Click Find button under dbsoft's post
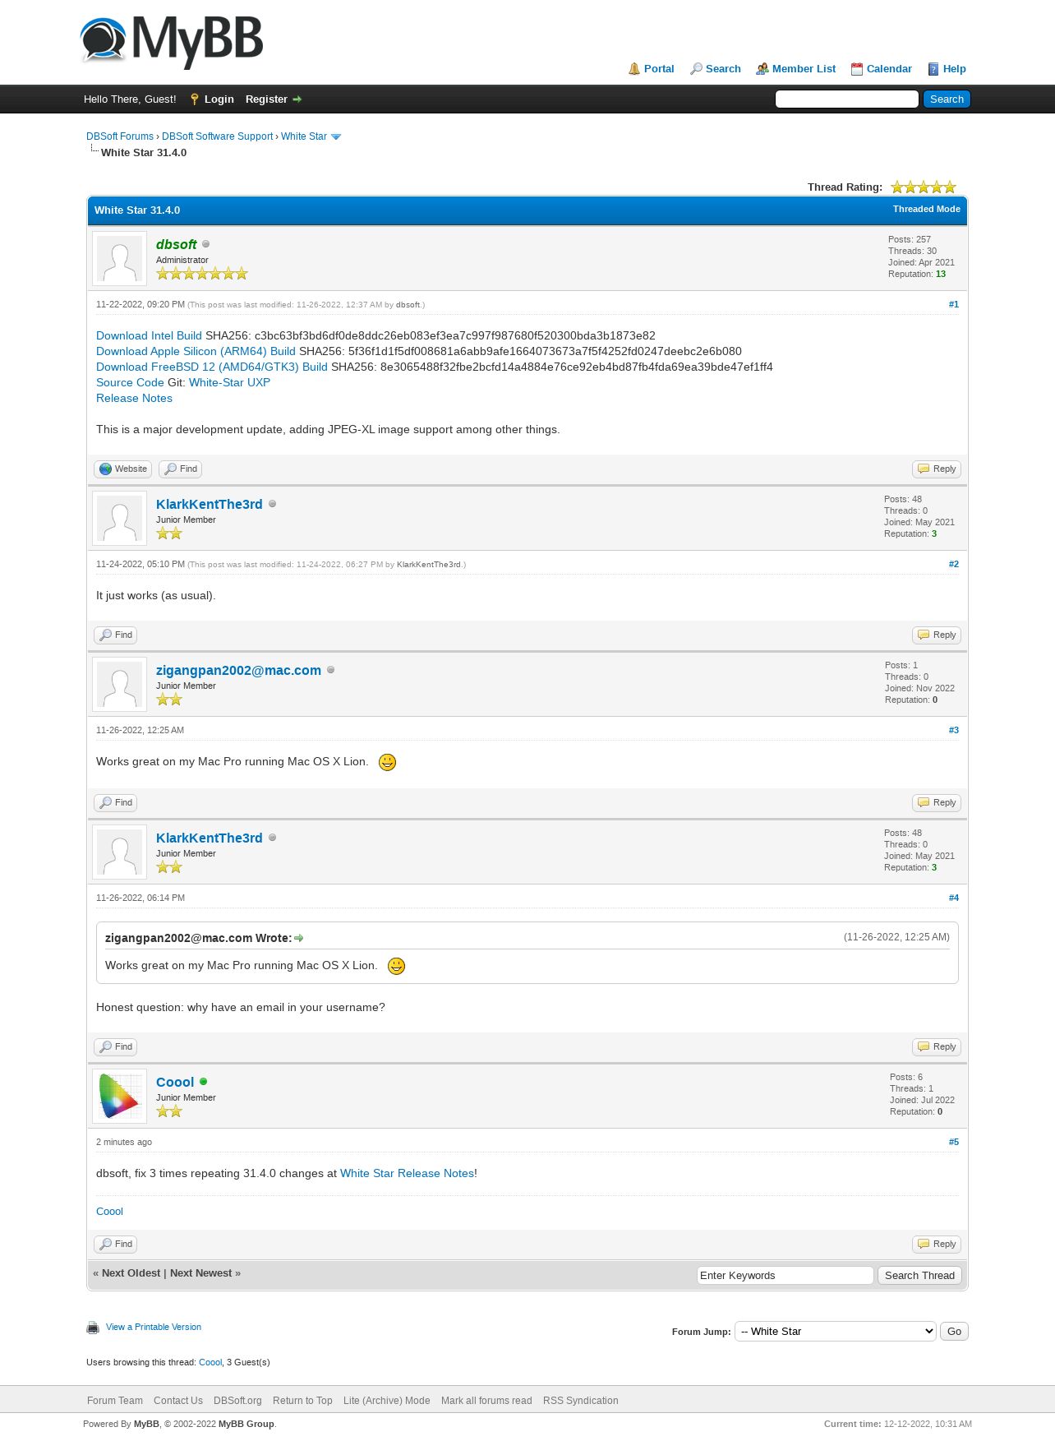The image size is (1055, 1441). tap(181, 469)
